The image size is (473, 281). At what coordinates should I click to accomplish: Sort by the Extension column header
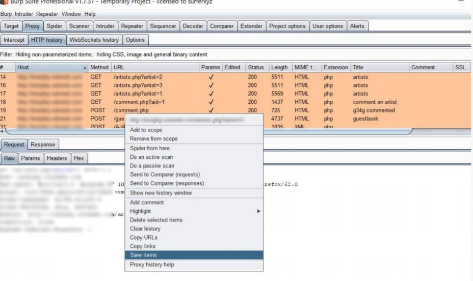tap(336, 68)
